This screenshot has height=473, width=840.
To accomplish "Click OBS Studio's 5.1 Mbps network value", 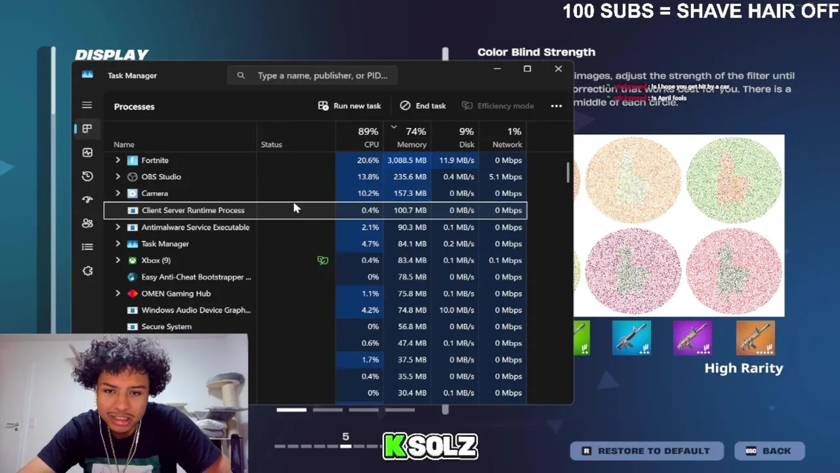I will click(506, 177).
